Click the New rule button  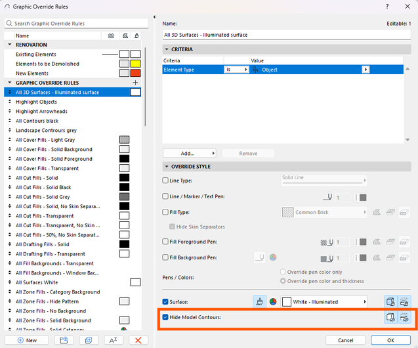click(x=27, y=340)
